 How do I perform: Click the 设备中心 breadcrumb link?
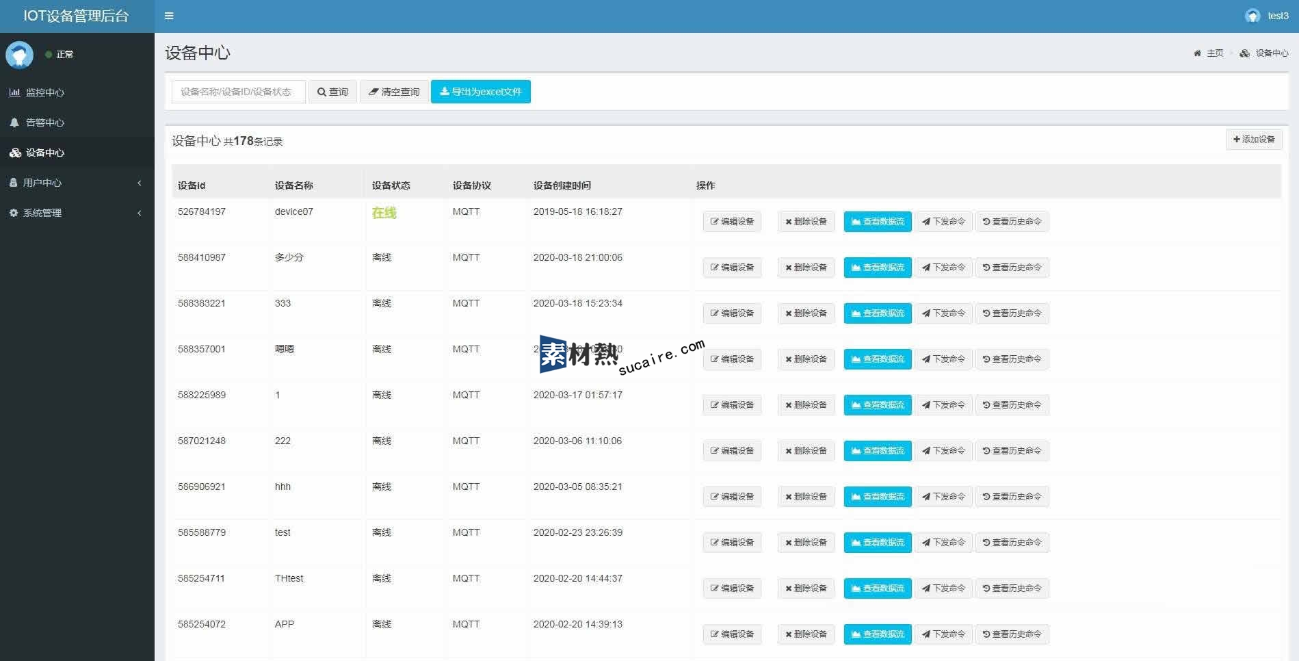[1264, 53]
